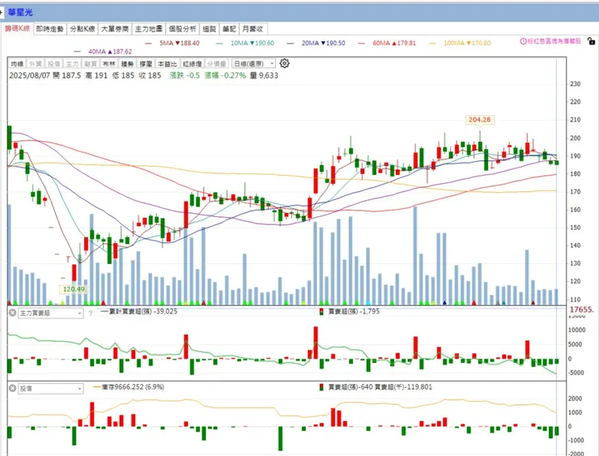
Task: Click the 5MA 188.40 legend entry
Action: (172, 43)
